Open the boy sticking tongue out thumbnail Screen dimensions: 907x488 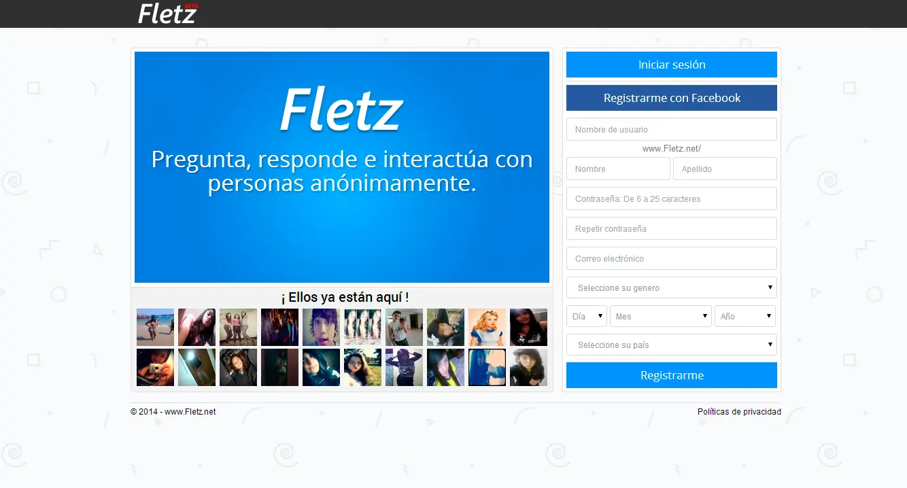click(x=321, y=328)
